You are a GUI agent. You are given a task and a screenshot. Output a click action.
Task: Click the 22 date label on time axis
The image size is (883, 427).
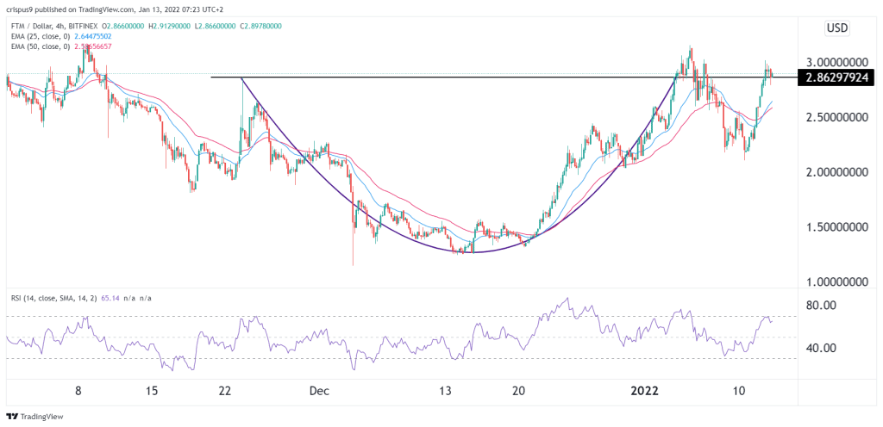point(225,391)
